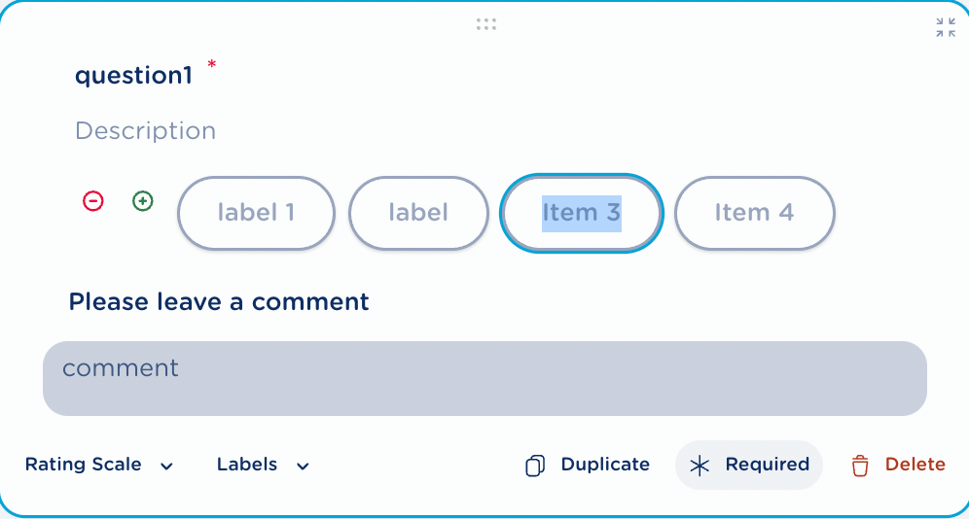Edit the question1 title text

click(x=133, y=76)
